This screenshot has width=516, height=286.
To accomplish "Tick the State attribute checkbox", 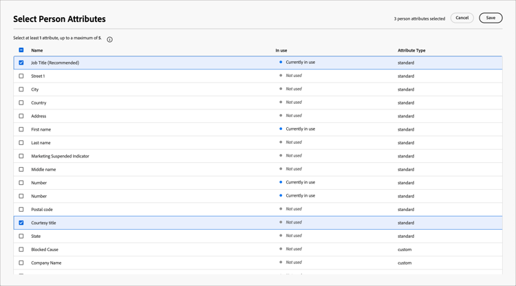I will pyautogui.click(x=21, y=236).
